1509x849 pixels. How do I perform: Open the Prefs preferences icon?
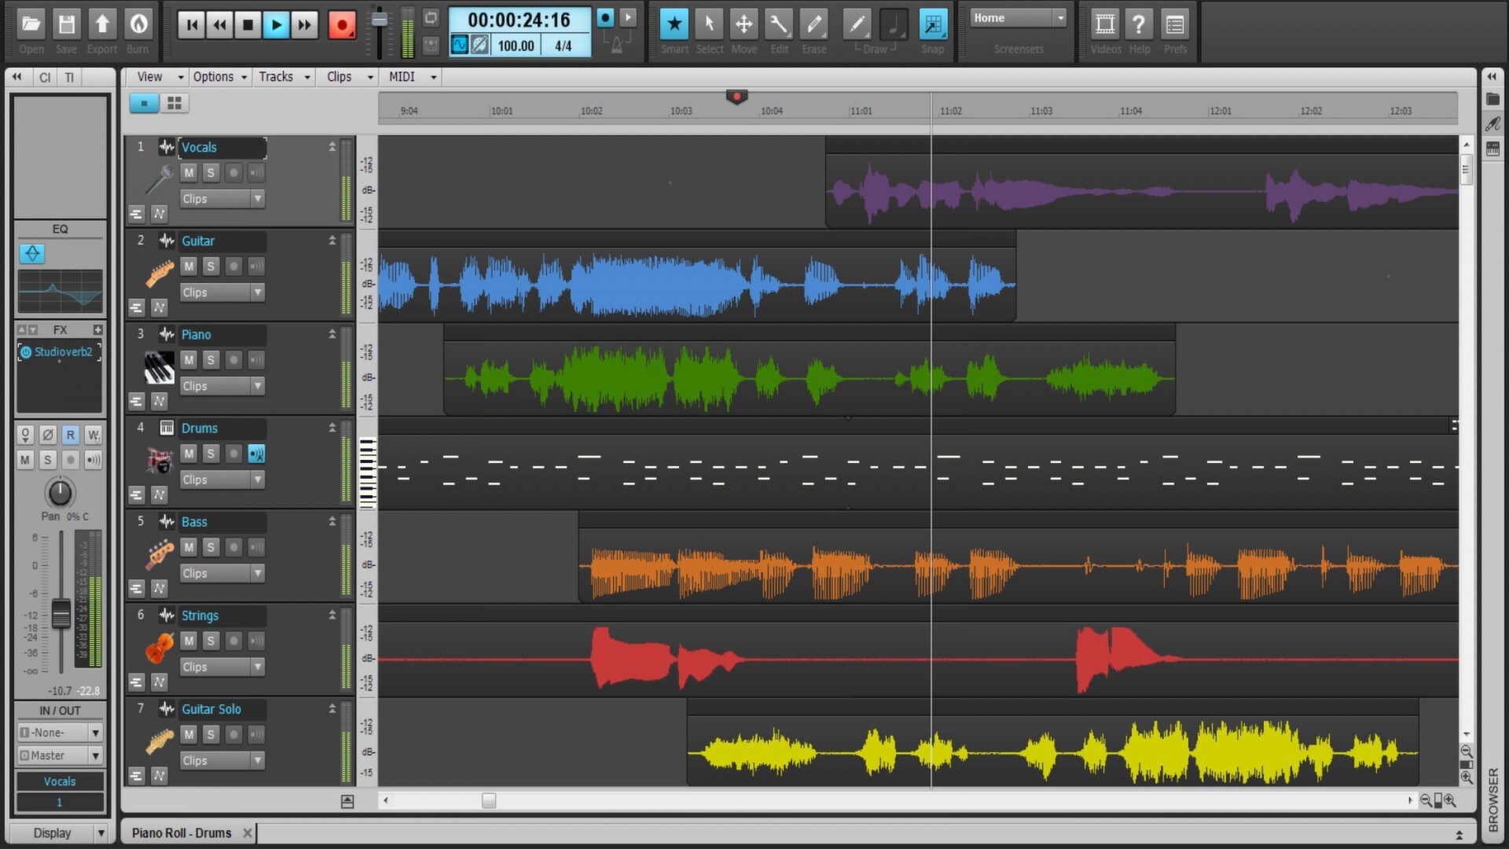point(1175,24)
